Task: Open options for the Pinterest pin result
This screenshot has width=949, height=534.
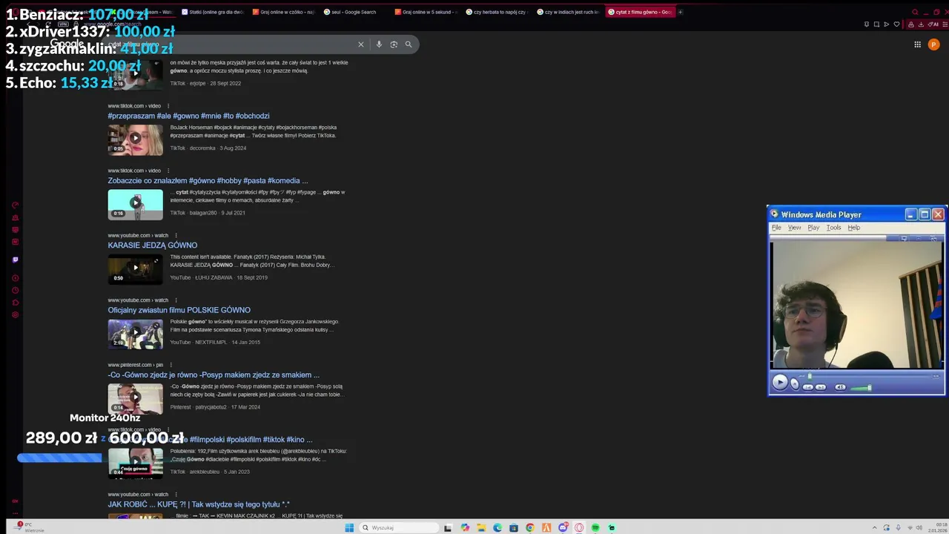Action: tap(171, 365)
